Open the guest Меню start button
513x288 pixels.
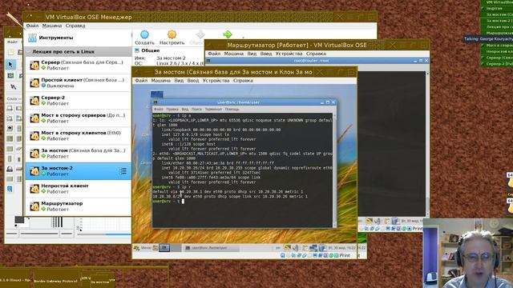pyautogui.click(x=143, y=248)
